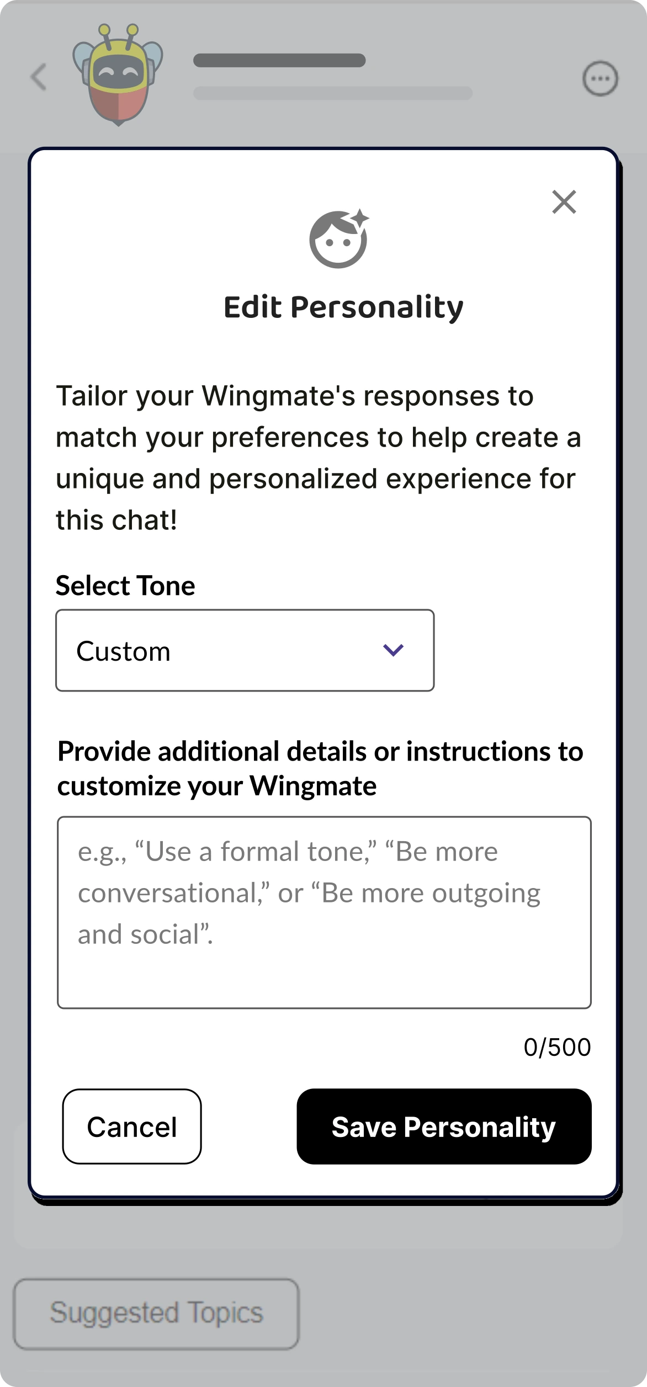This screenshot has width=647, height=1387.
Task: Expand the Select Tone combo box
Action: (x=245, y=650)
